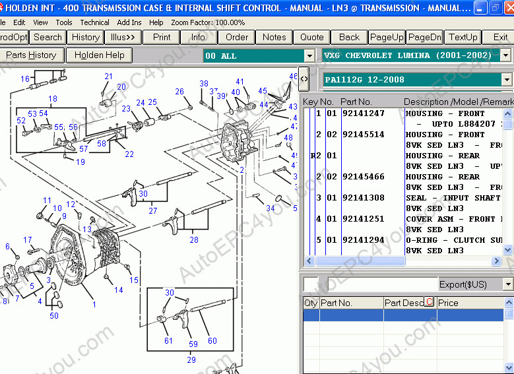Expand the Export($US) price dropdown
Screen dimensions: 514x374
coord(509,284)
